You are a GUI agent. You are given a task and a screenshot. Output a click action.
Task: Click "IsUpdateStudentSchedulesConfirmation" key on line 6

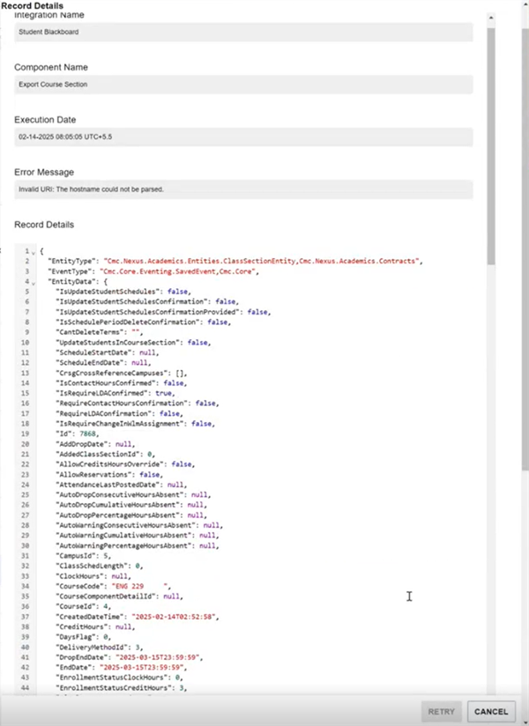click(x=131, y=301)
